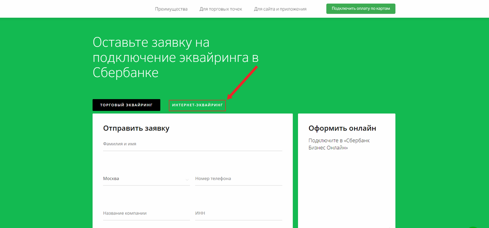Screen dimensions: 489x228
Task: Open Для сайта и приложения link
Action: pyautogui.click(x=280, y=9)
